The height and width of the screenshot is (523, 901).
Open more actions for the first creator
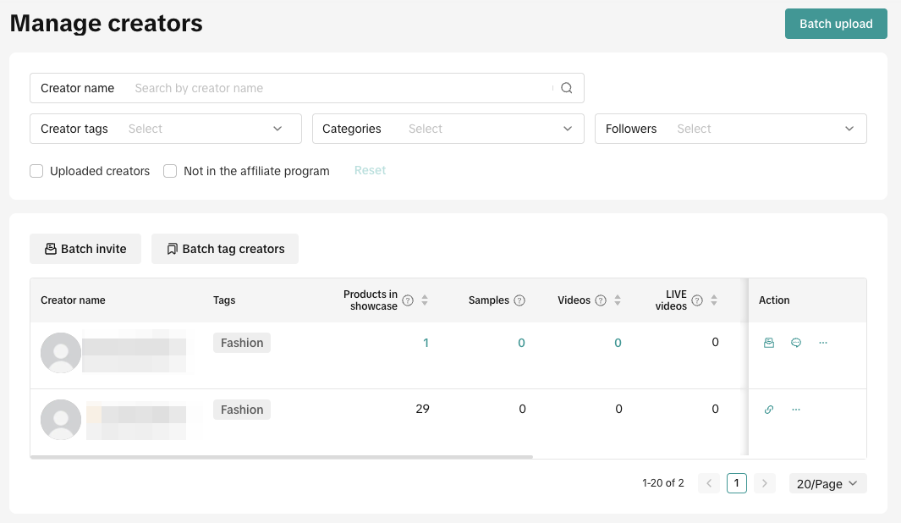[823, 343]
